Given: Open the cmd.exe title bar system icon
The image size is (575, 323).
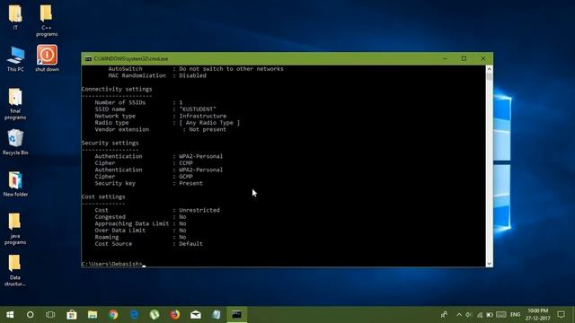Looking at the screenshot, I should pos(88,58).
